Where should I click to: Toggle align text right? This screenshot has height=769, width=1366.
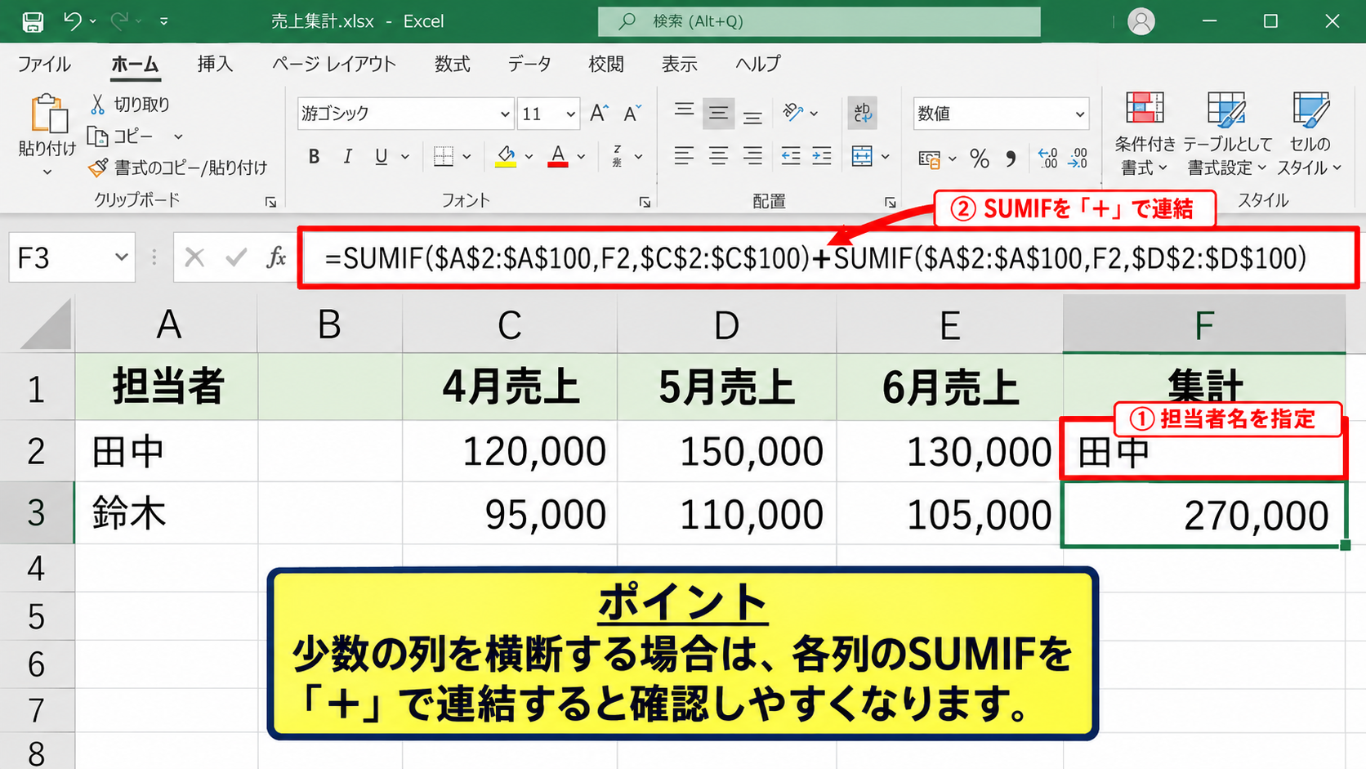(752, 156)
